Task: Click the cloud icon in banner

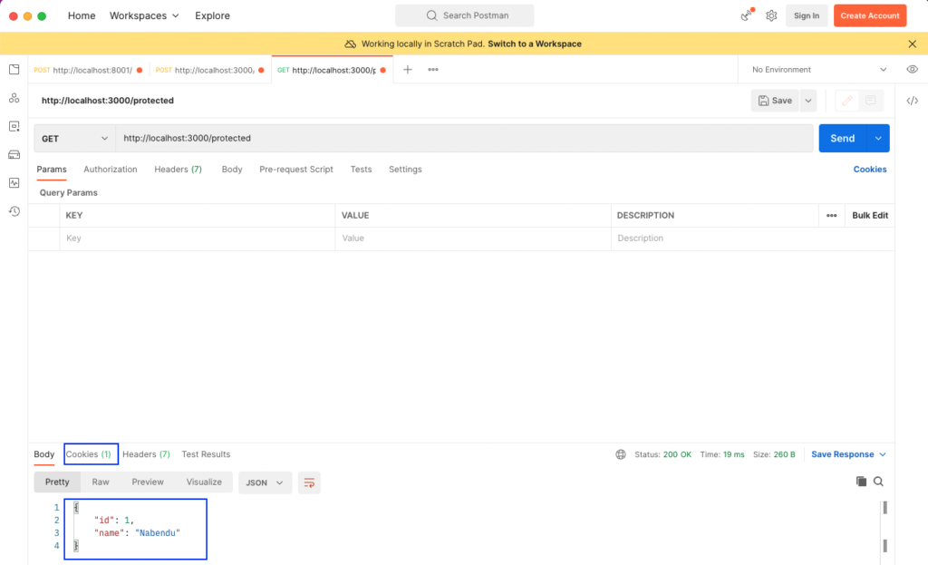Action: coord(351,44)
